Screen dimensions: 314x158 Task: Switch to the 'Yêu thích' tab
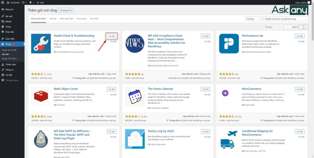(94, 19)
